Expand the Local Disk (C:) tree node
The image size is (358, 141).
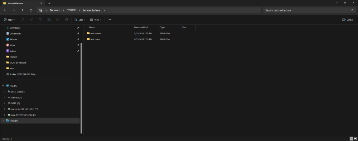pos(4,92)
